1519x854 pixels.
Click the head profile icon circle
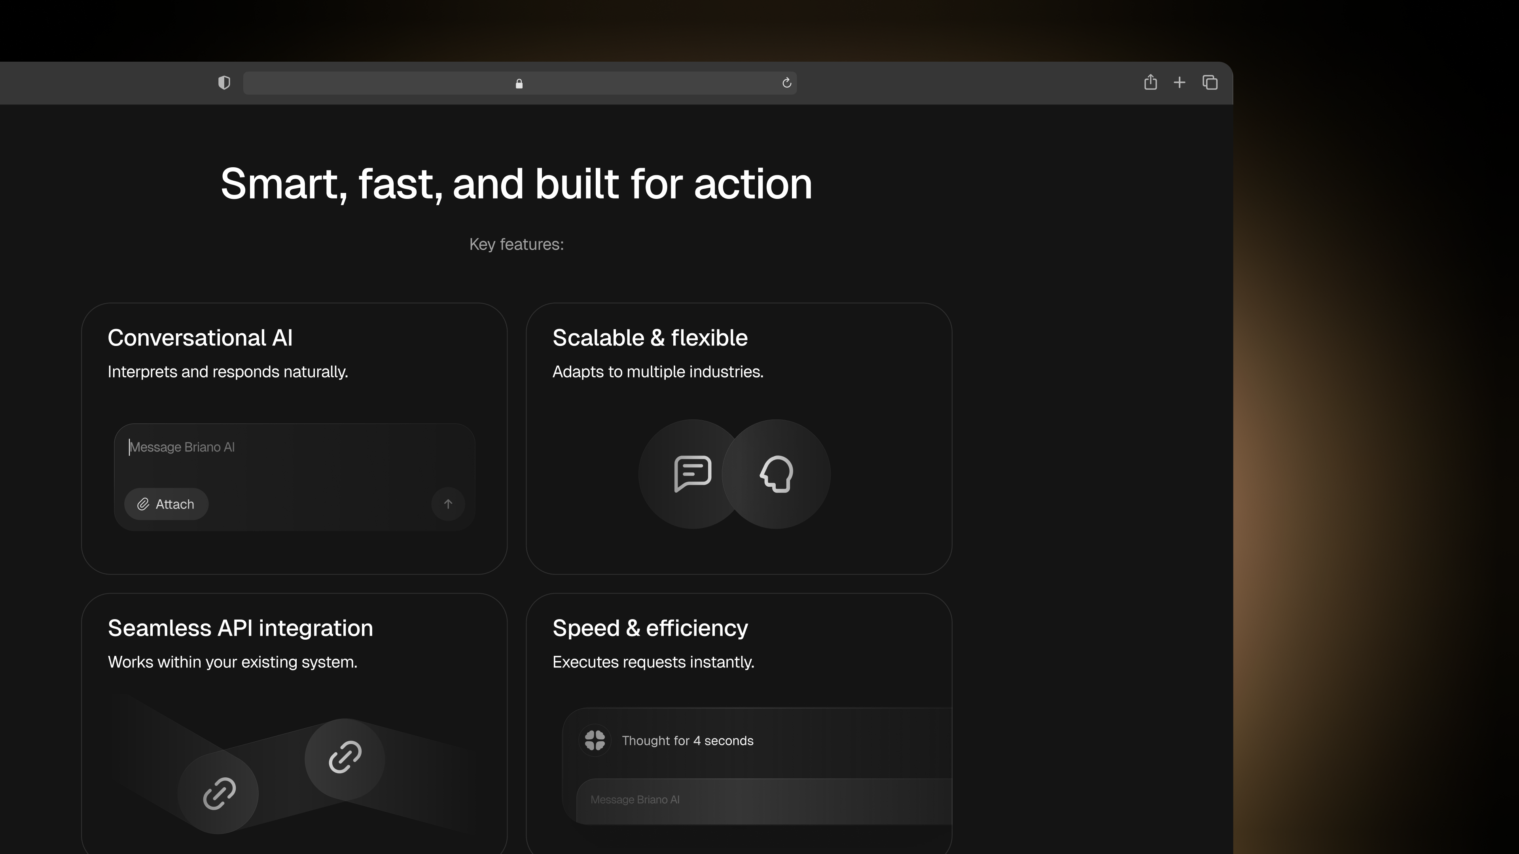coord(777,474)
